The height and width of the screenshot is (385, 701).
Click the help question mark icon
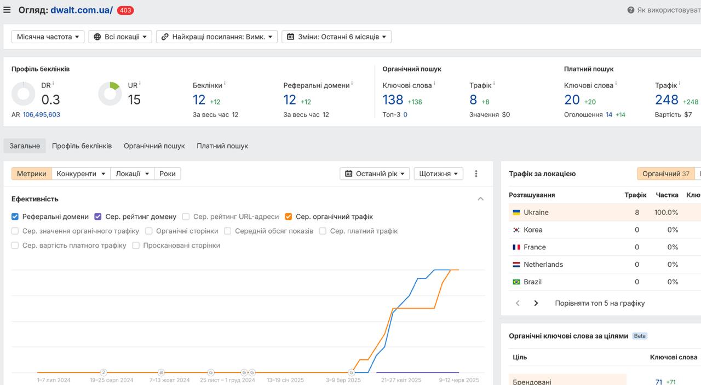pos(630,10)
